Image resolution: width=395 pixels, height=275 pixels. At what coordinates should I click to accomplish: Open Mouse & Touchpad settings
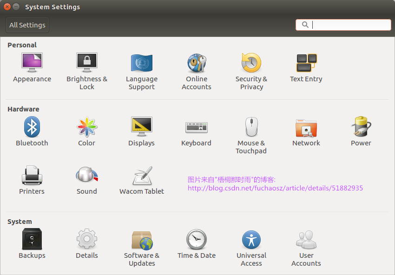point(251,135)
